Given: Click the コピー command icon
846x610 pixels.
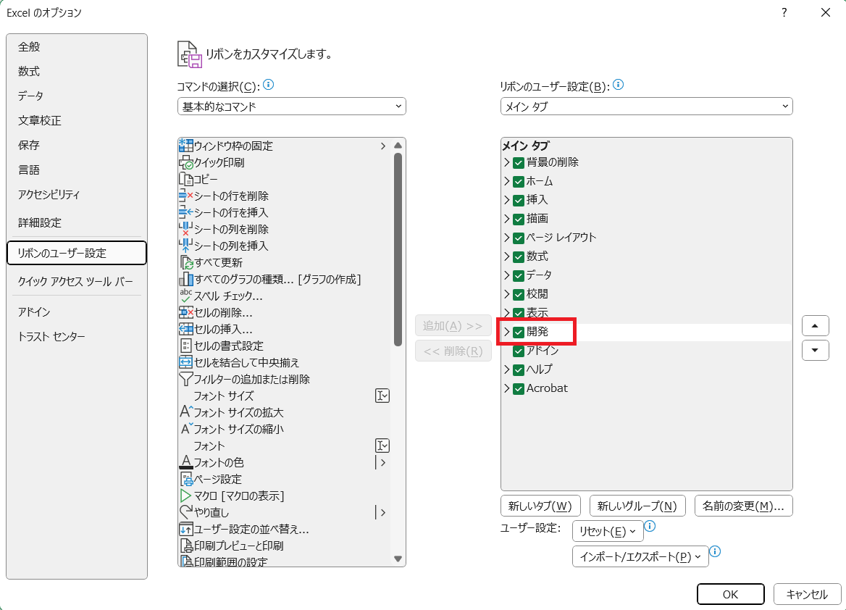Looking at the screenshot, I should [185, 179].
